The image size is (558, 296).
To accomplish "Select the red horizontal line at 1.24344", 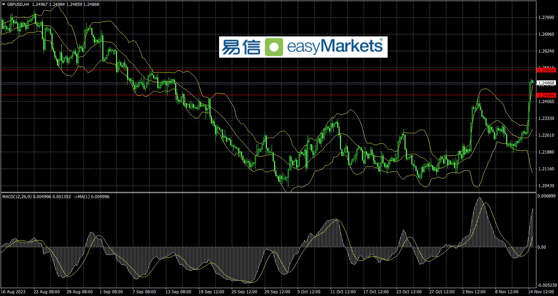I will [x=268, y=95].
